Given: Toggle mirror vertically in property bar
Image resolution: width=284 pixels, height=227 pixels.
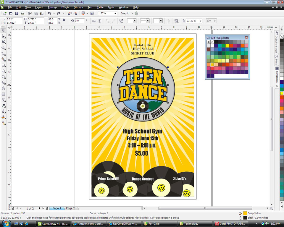Looking at the screenshot, I should pos(100,21).
